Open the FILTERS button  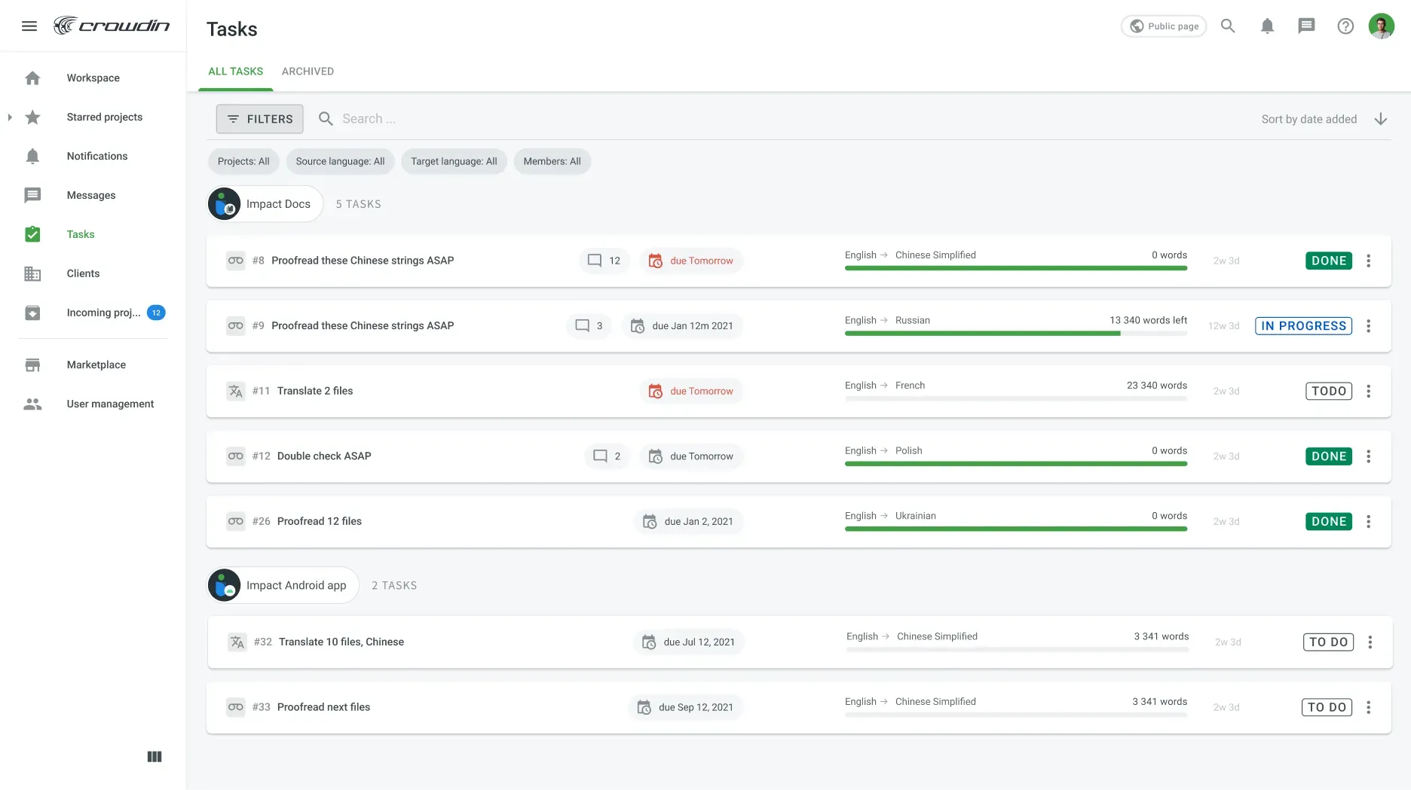(259, 118)
